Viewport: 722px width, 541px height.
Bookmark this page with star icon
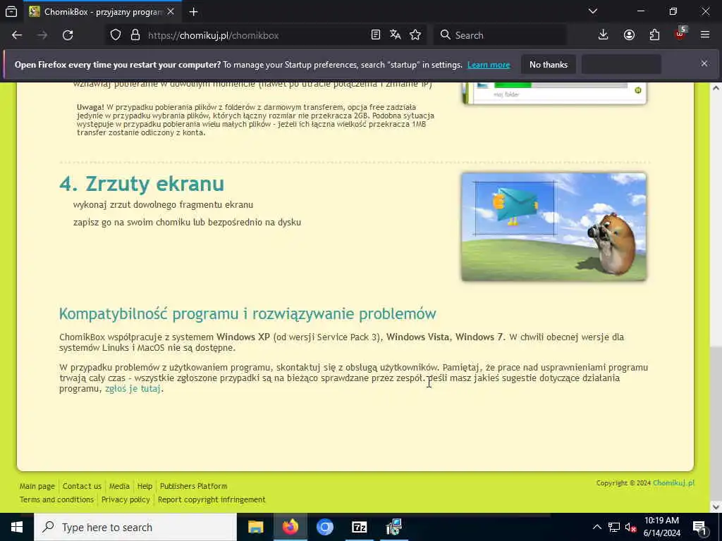click(x=415, y=35)
